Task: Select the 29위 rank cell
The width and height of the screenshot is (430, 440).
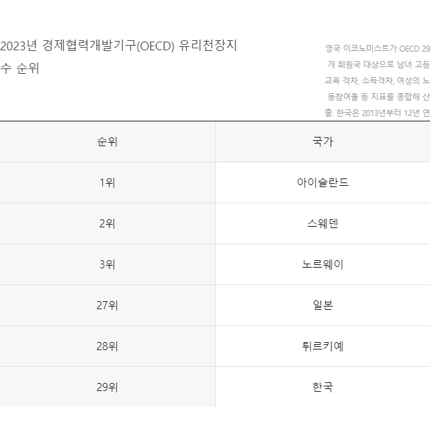Action: tap(107, 387)
